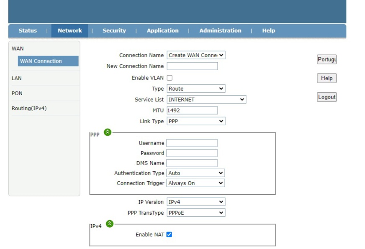365x249 pixels.
Task: Uncheck the Enable NAT checkbox
Action: [169, 235]
